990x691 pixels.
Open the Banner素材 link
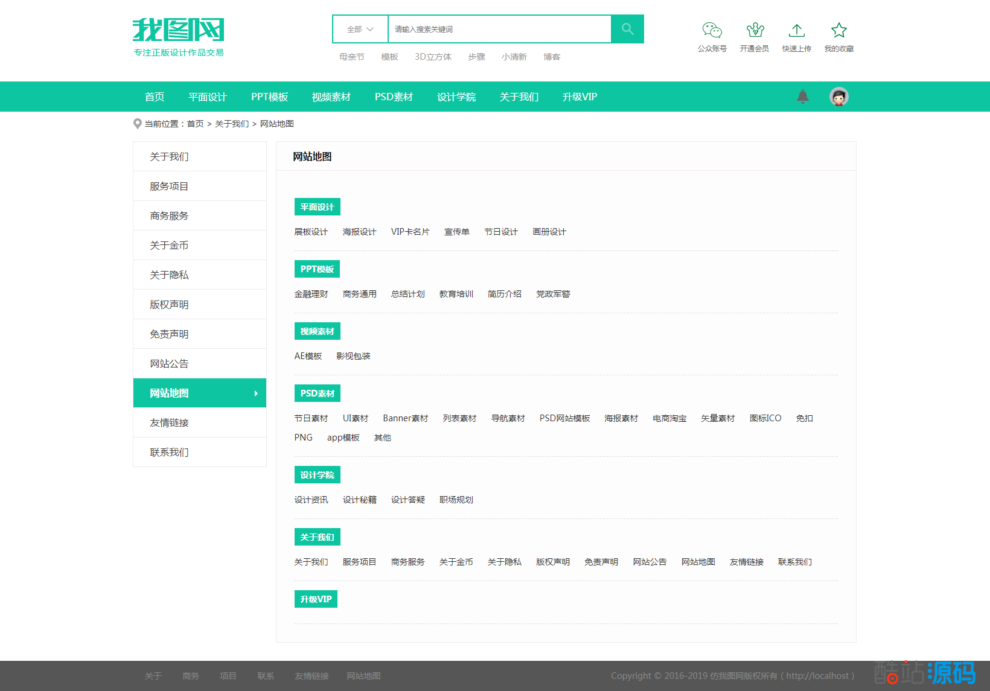405,418
